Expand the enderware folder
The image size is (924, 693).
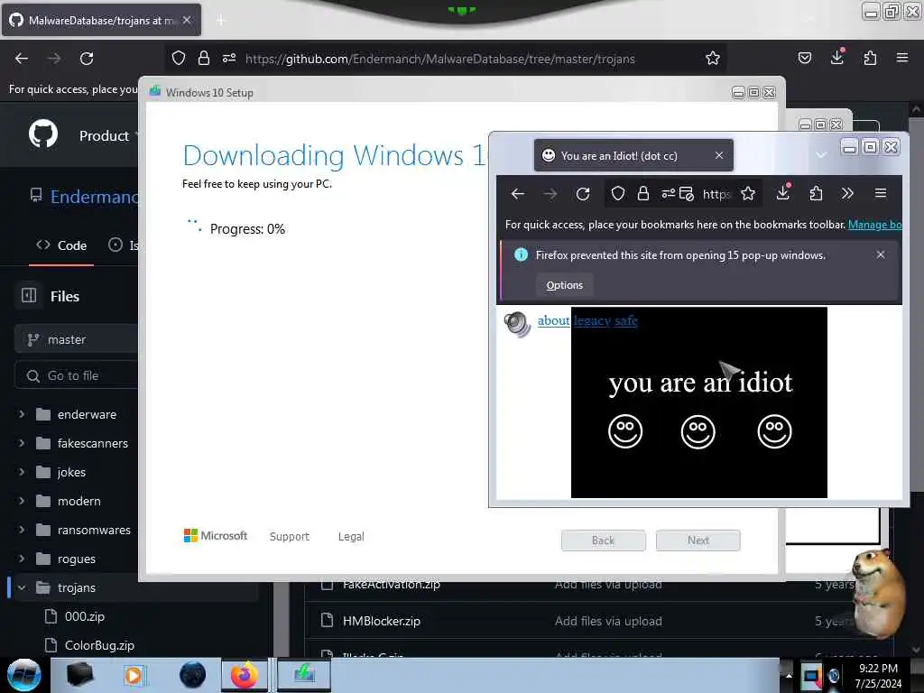point(22,414)
